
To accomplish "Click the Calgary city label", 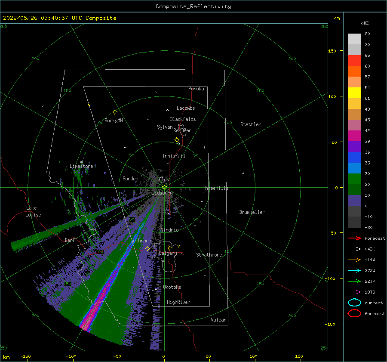I will click(x=168, y=253).
